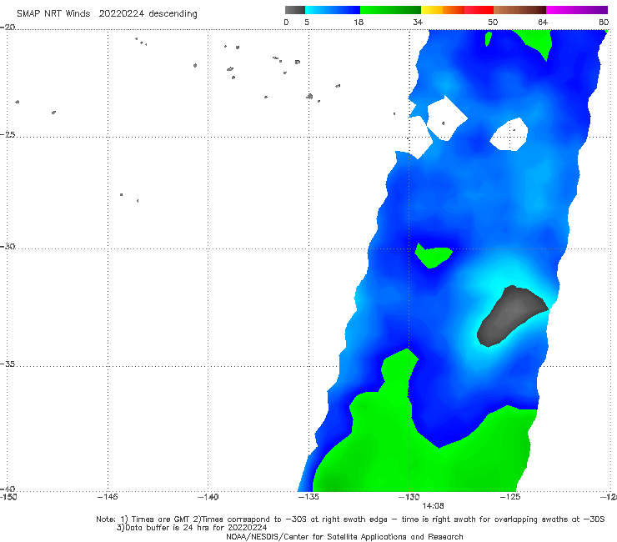Click the light-blue to blue color bar segment
Viewport: 617px width, 542px height.
[x=333, y=10]
